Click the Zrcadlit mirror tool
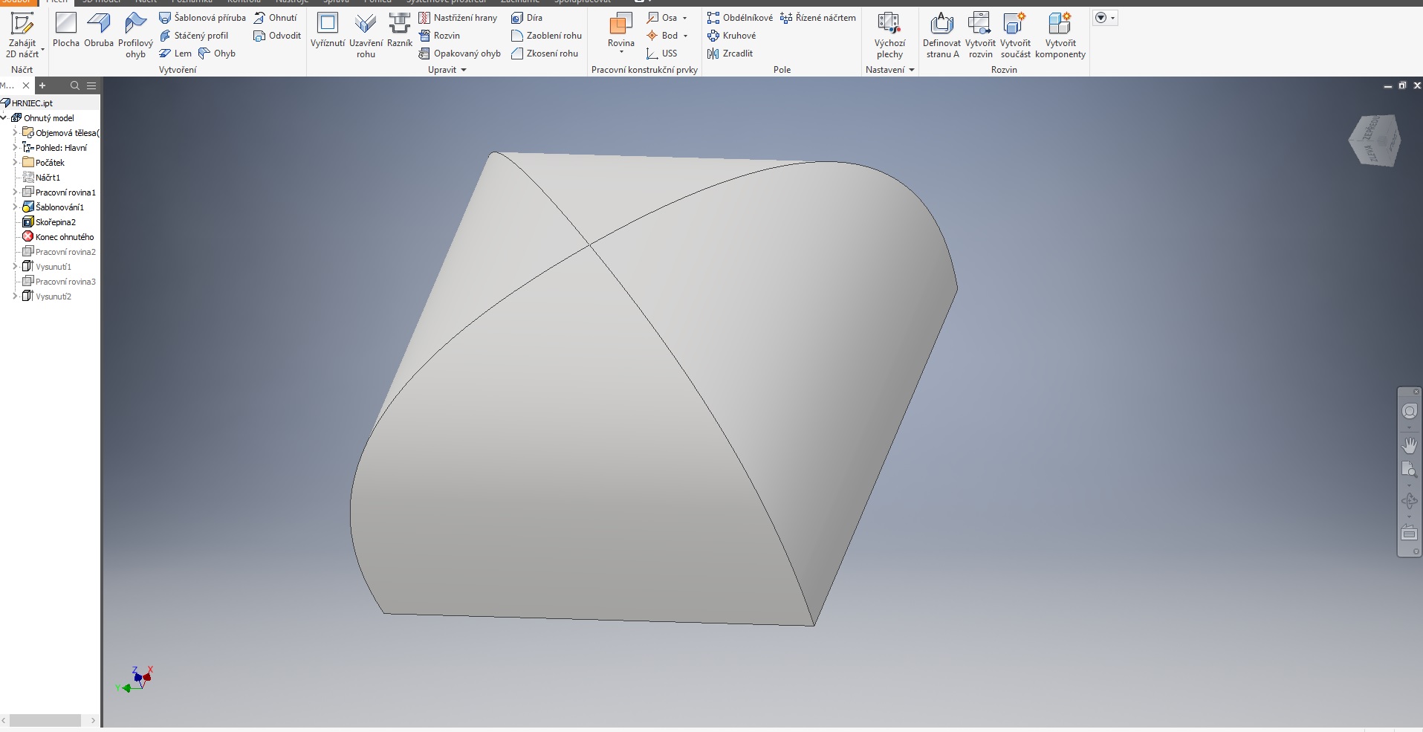This screenshot has height=732, width=1423. point(730,54)
